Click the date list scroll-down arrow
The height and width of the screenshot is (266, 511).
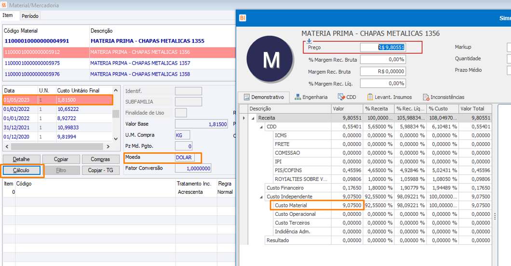(116, 139)
